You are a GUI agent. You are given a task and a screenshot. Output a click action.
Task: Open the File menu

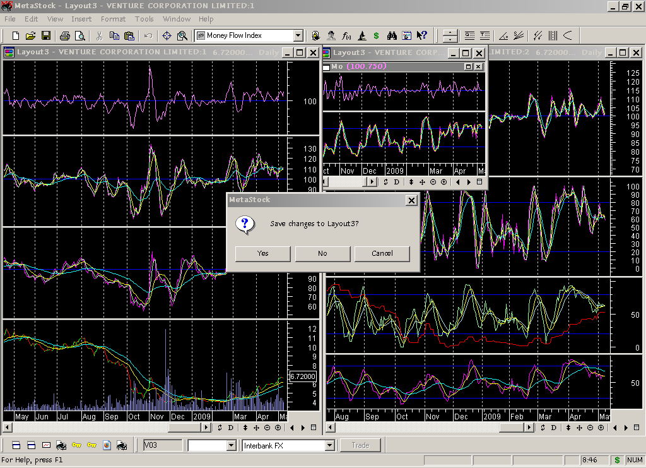(10, 19)
